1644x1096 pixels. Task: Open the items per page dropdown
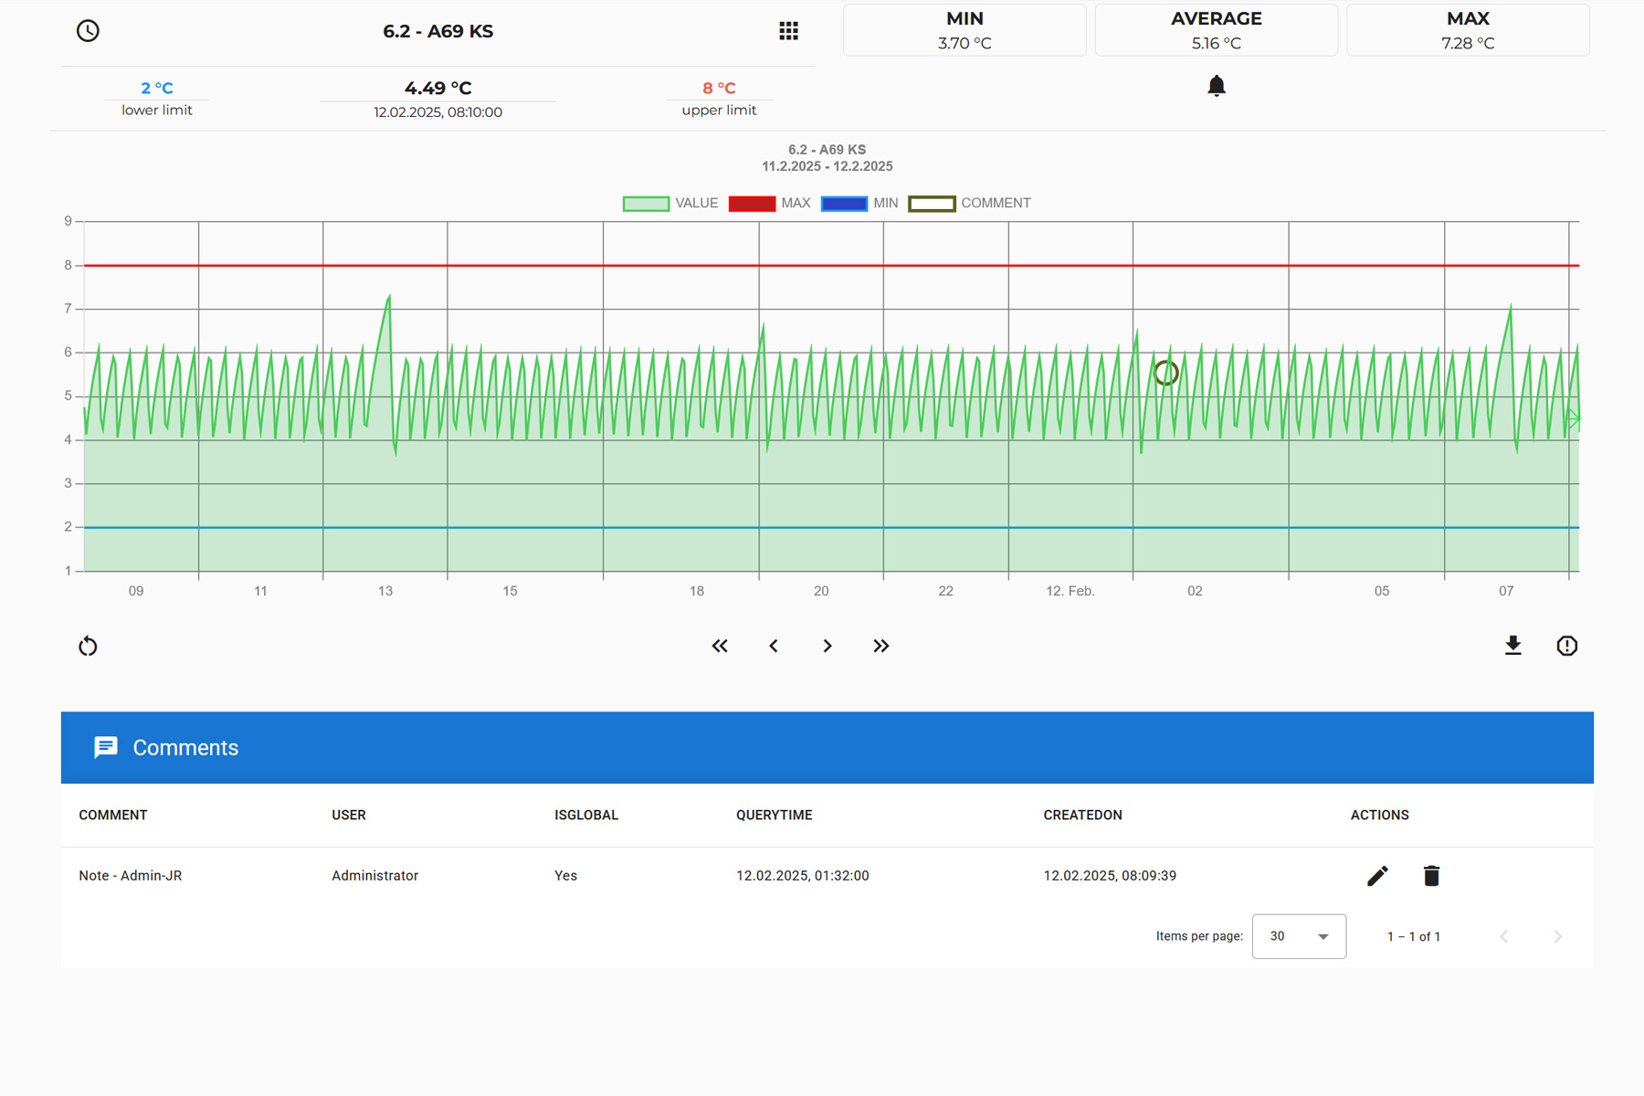coord(1299,936)
